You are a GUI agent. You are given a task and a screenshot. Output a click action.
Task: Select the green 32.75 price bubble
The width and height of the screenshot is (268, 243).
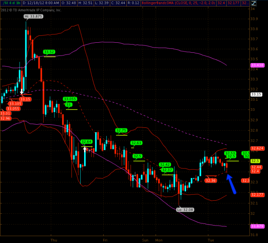pos(121,130)
